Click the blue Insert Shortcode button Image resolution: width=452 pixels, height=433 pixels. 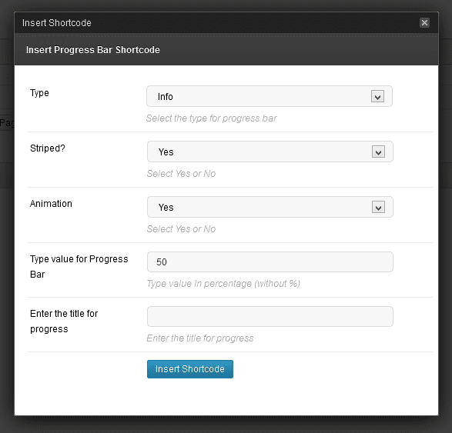190,369
